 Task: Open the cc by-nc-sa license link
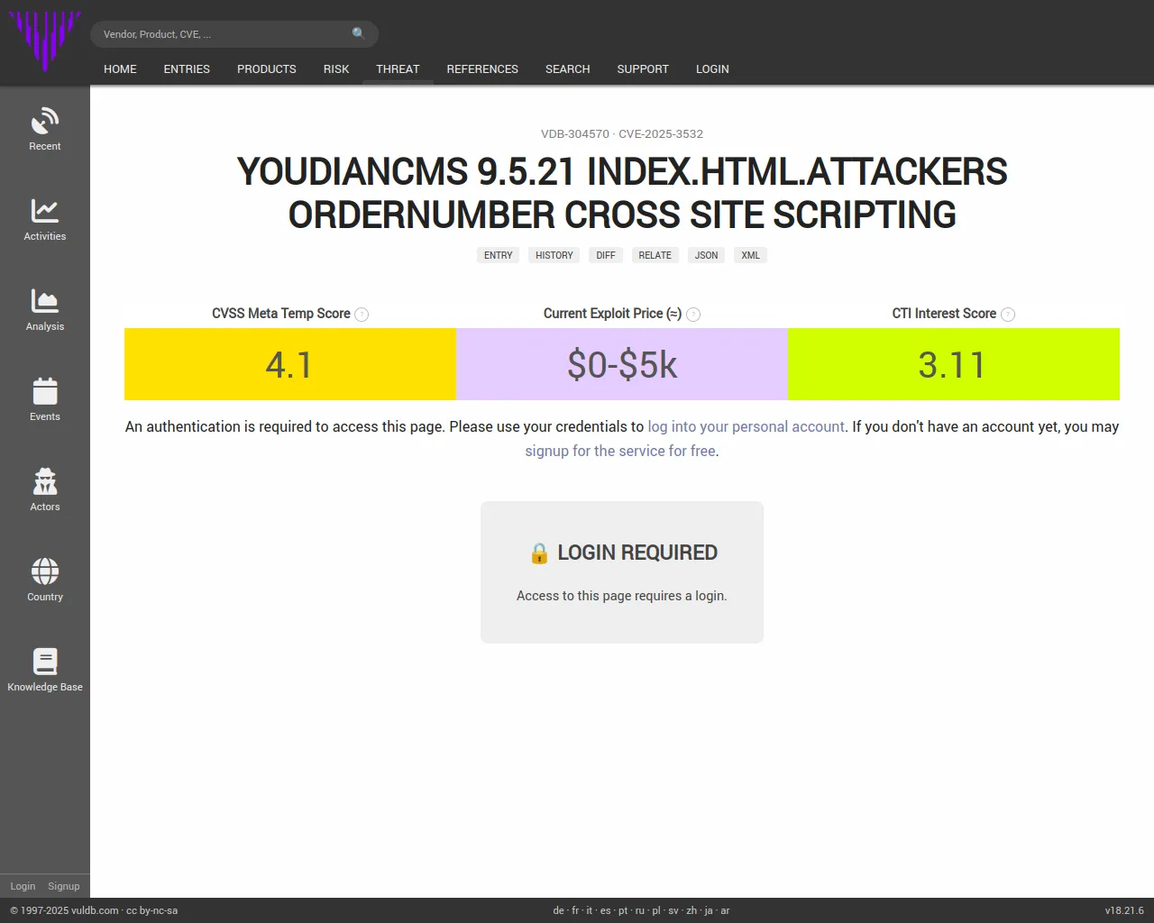pos(151,910)
